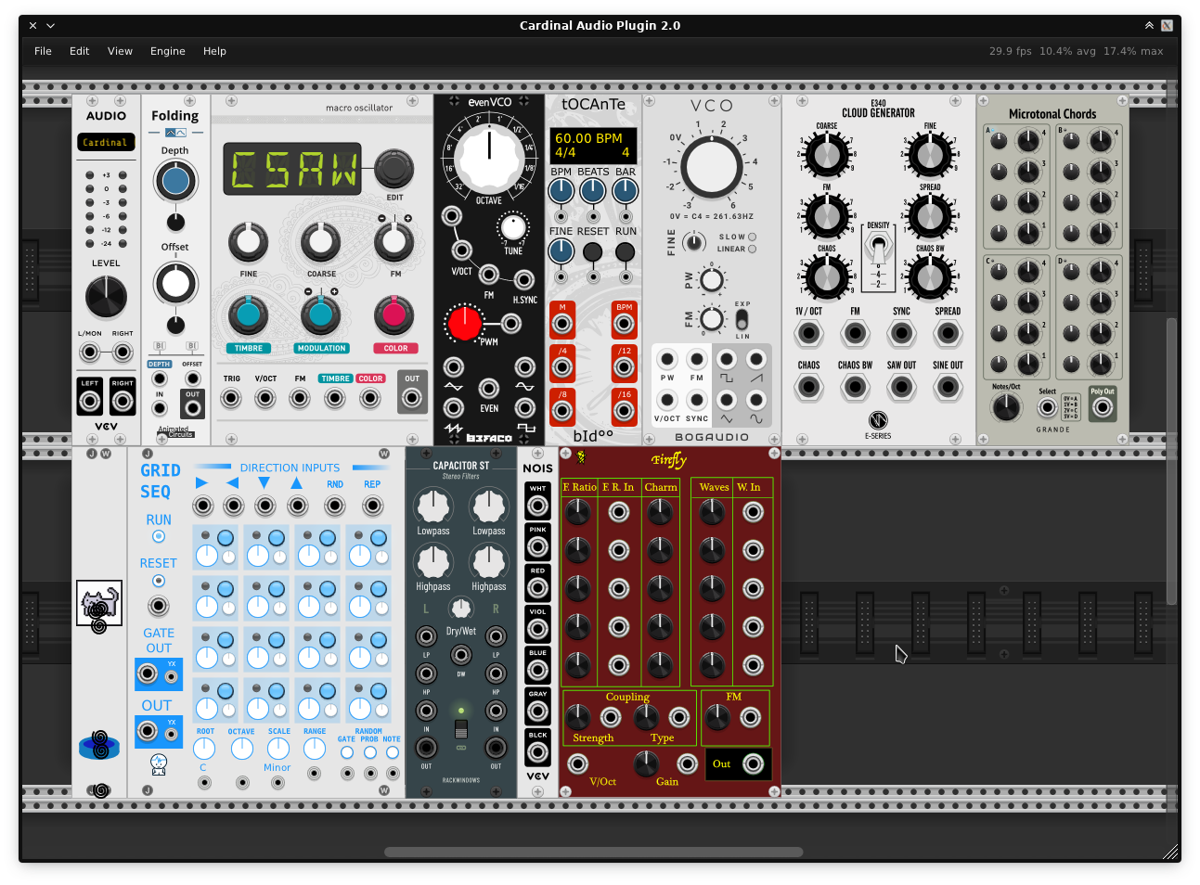
Task: Click the H.SYNC jack on evenVCO
Action: click(524, 279)
